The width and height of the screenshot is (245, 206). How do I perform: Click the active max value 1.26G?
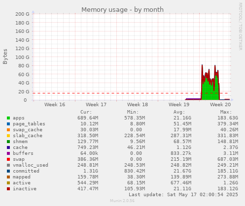pos(231,183)
